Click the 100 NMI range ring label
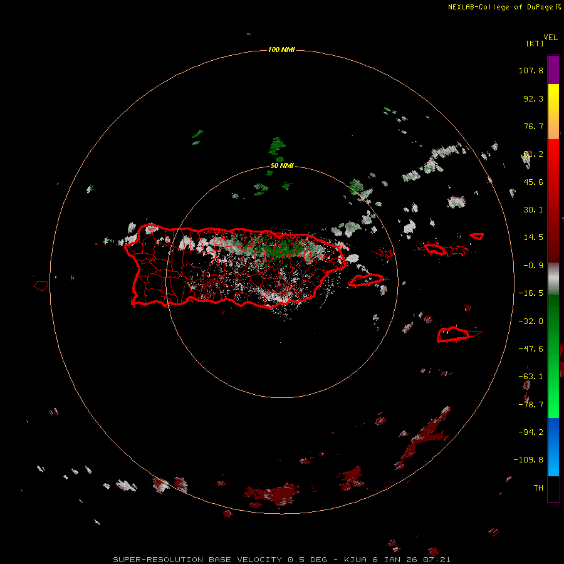 (281, 50)
